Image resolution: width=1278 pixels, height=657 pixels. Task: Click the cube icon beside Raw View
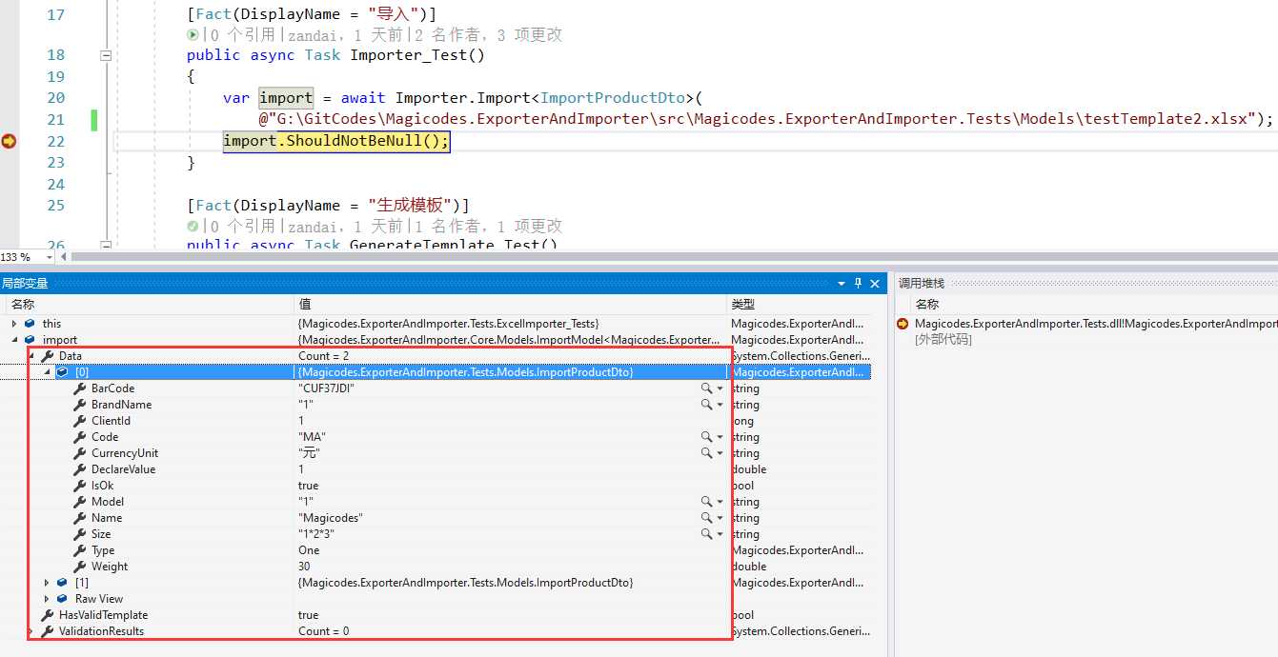tap(63, 599)
